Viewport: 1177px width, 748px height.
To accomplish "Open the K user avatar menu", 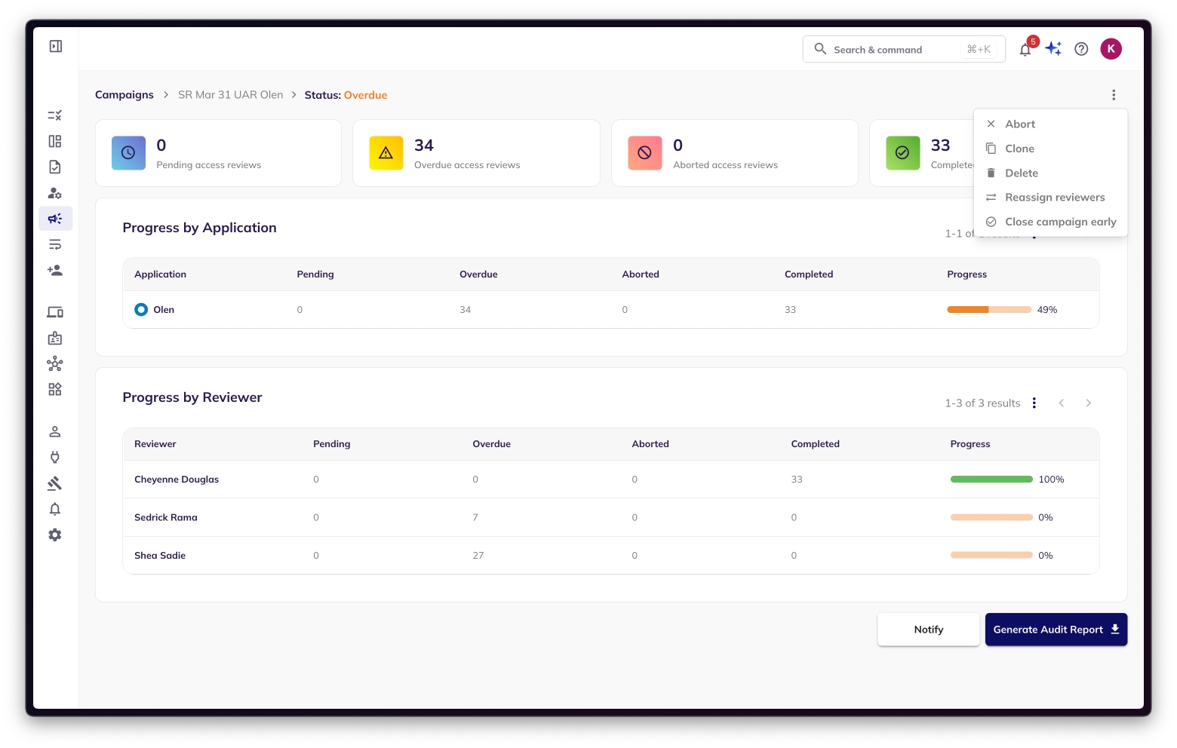I will click(x=1111, y=49).
